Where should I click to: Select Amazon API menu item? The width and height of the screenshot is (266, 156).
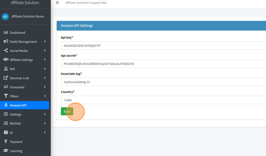25,105
